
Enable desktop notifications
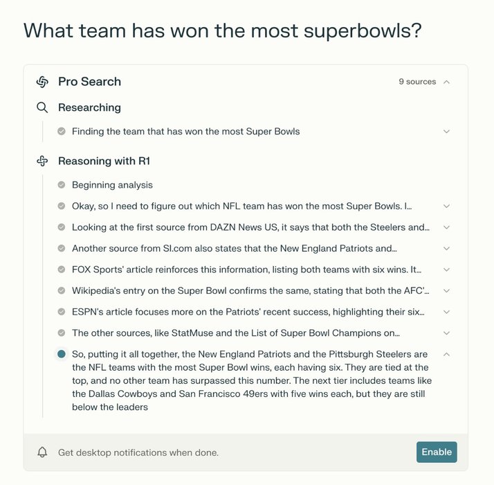tap(437, 452)
